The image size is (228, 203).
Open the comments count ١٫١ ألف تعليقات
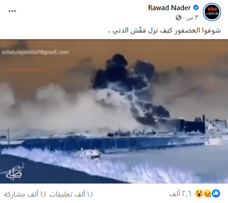pos(71,194)
